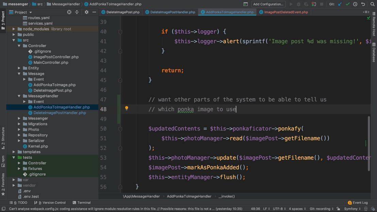Click the Symfony status bar widget

(x=352, y=209)
